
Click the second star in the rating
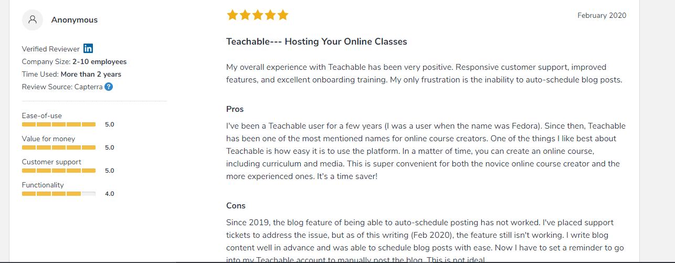pyautogui.click(x=245, y=15)
